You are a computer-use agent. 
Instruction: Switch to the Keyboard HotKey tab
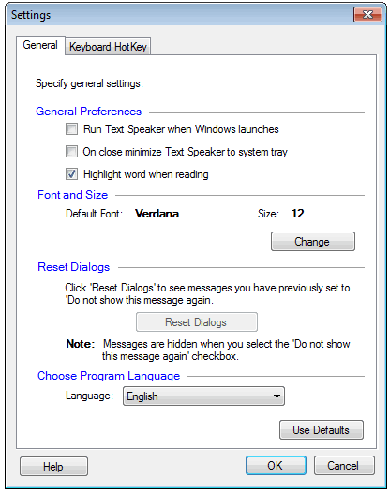[108, 47]
